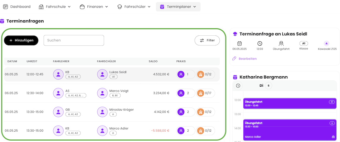The width and height of the screenshot is (340, 142).
Task: Open the Terminplaner menu tab
Action: (x=178, y=7)
